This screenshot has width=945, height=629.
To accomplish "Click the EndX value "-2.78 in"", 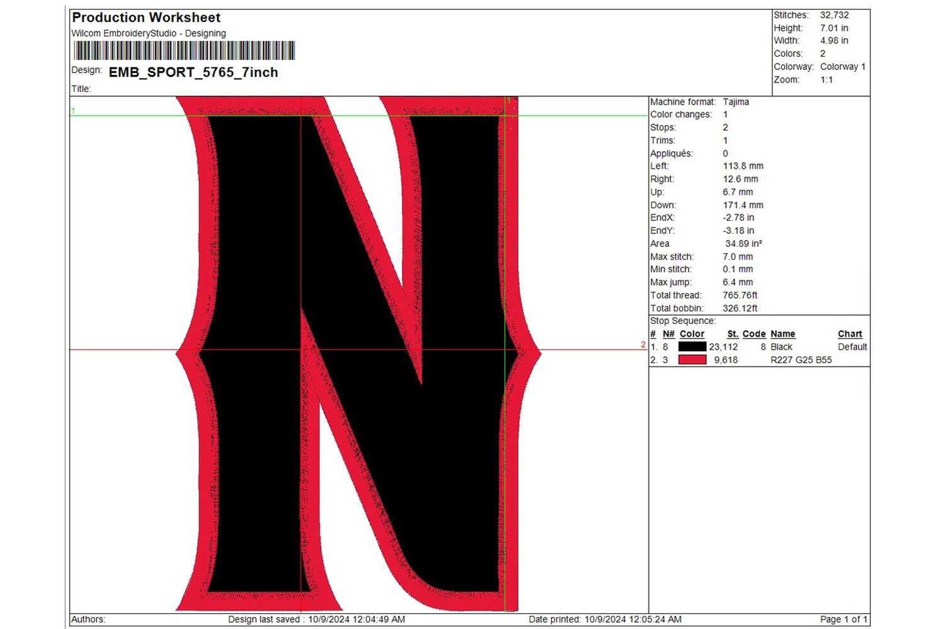I will pyautogui.click(x=738, y=217).
